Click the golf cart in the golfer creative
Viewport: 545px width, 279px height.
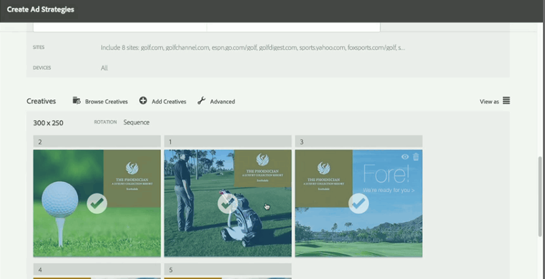coord(242,221)
